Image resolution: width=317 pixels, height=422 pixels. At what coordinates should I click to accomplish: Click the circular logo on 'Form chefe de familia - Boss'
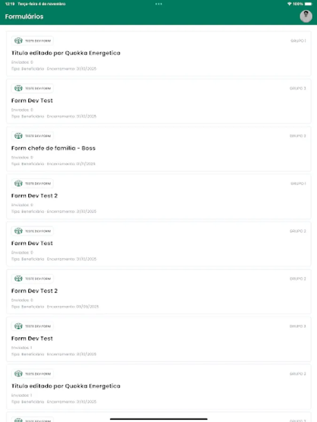[19, 136]
